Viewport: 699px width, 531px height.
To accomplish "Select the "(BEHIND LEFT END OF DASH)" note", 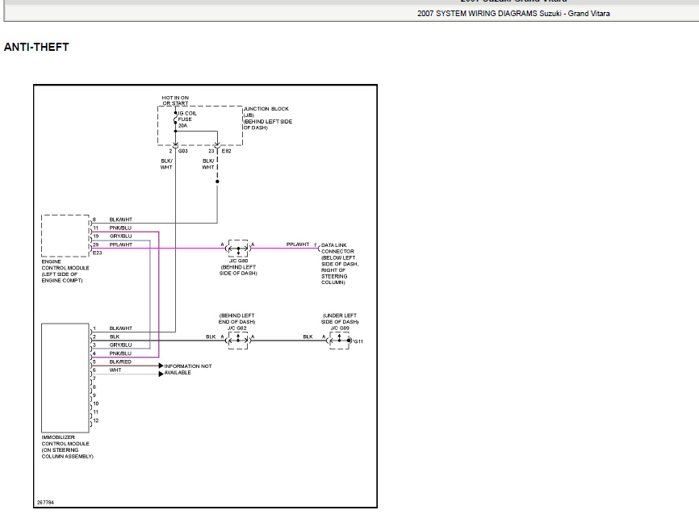I will tap(236, 318).
